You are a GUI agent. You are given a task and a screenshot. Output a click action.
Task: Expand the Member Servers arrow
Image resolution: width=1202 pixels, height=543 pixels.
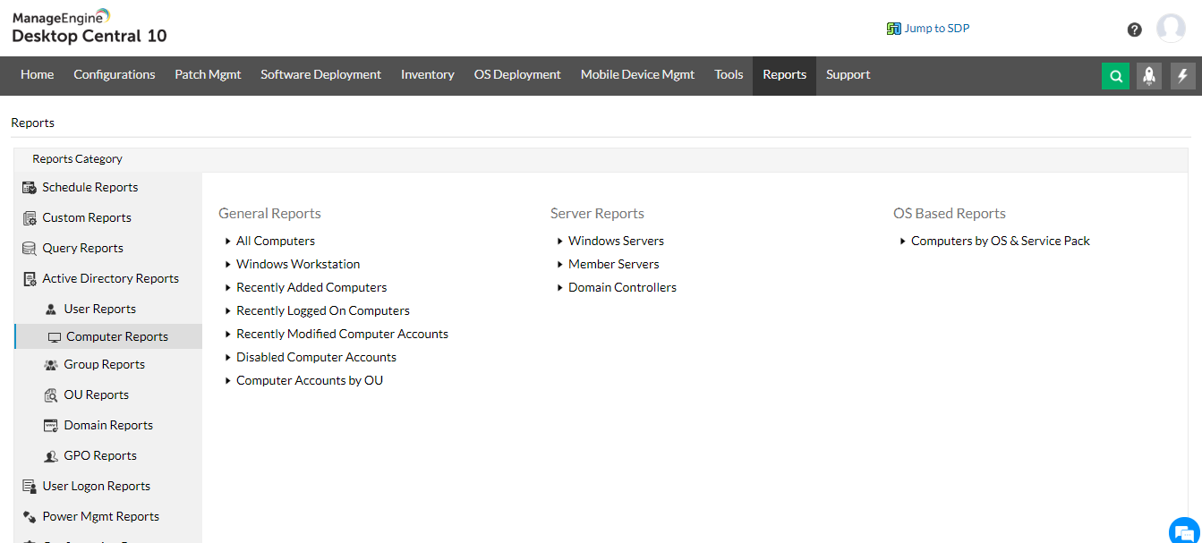(x=560, y=265)
